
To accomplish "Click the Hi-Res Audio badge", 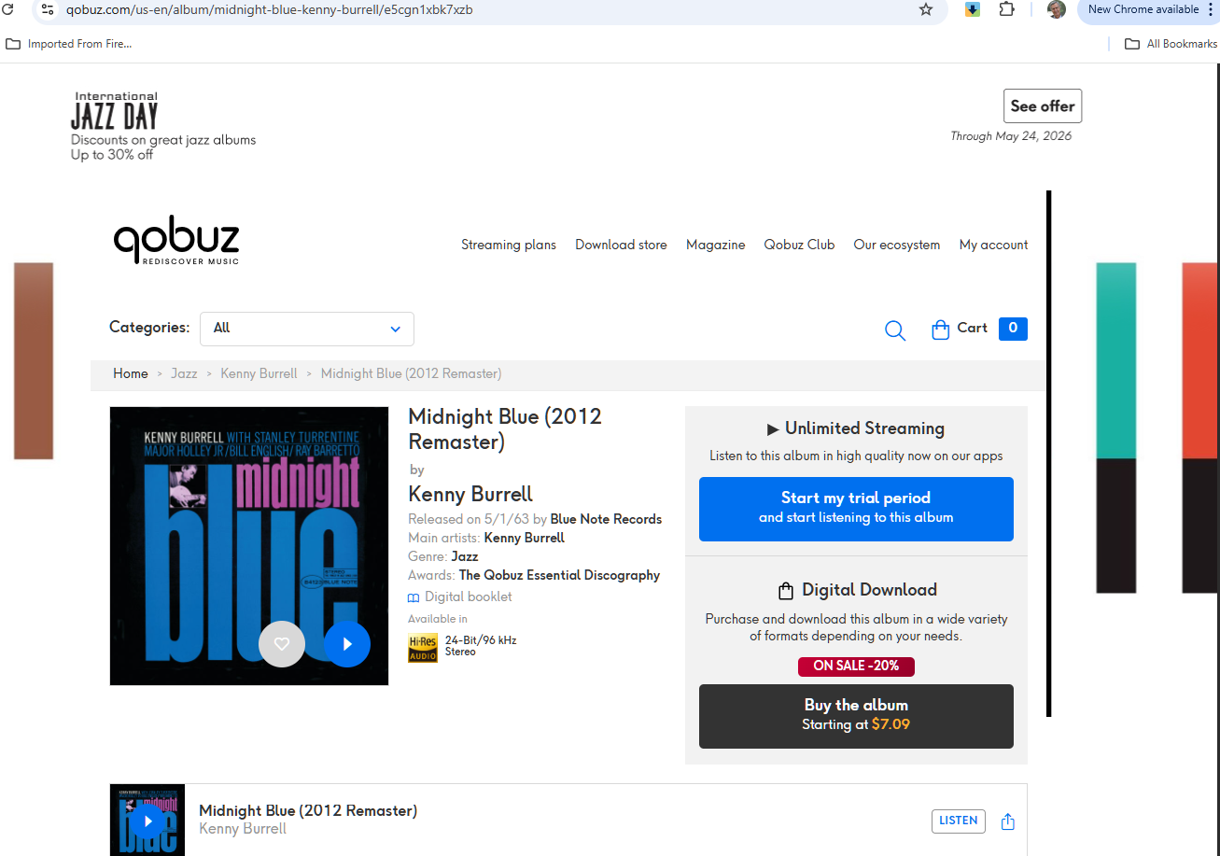I will pyautogui.click(x=423, y=648).
